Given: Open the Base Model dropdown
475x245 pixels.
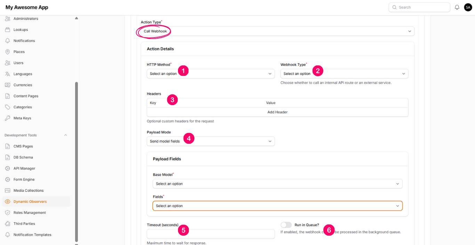Looking at the screenshot, I should point(277,184).
